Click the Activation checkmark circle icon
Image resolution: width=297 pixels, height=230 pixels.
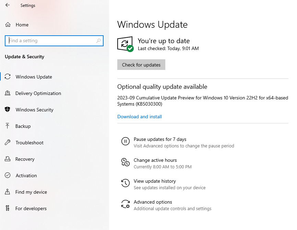click(x=8, y=175)
